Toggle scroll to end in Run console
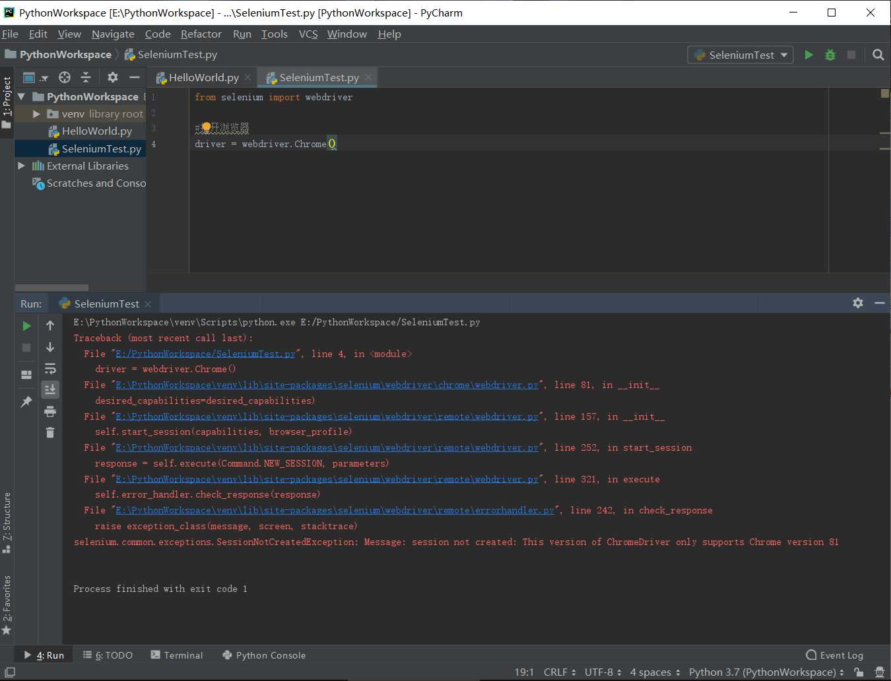 click(x=50, y=390)
